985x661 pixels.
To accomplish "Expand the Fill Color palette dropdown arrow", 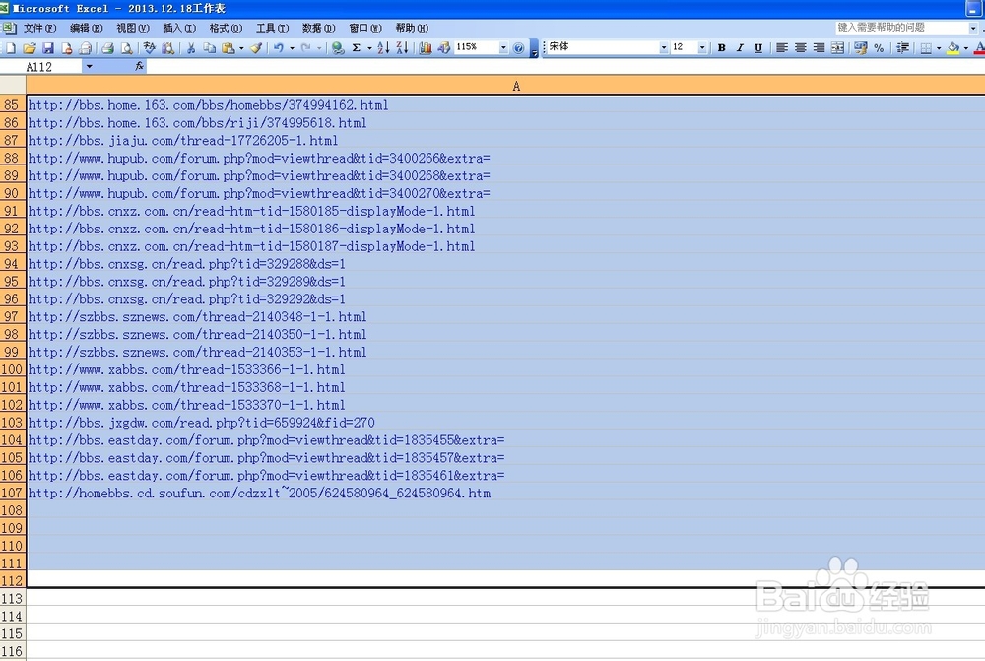I will 966,47.
